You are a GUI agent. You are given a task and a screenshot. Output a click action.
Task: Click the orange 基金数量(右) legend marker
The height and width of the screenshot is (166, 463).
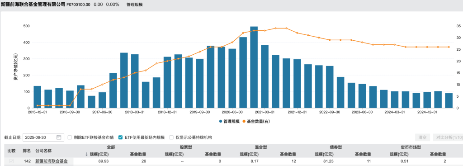pos(244,121)
